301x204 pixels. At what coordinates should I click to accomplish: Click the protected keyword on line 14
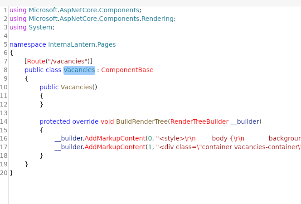55,121
